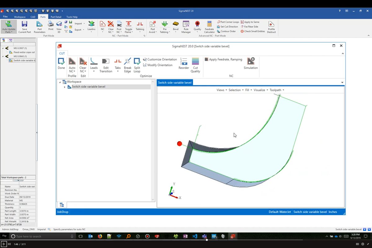The image size is (372, 248).
Task: Open the Toolpath dropdown menu
Action: [x=277, y=90]
